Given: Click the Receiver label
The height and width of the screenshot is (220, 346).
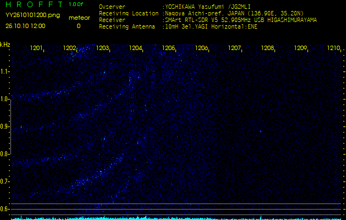Looking at the screenshot, I should pyautogui.click(x=112, y=20).
